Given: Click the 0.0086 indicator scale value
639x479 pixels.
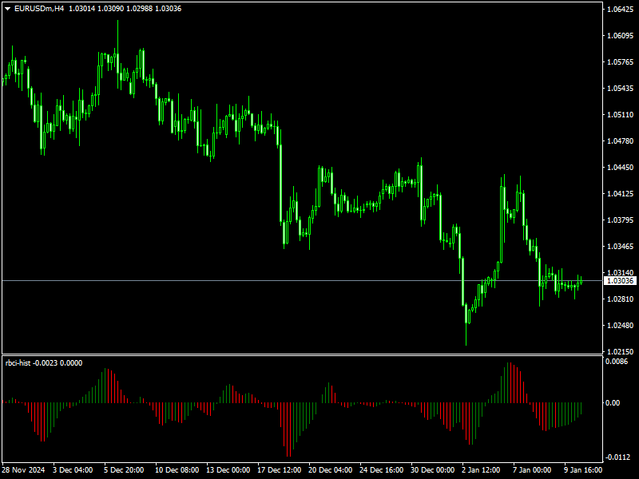Looking at the screenshot, I should pos(616,362).
